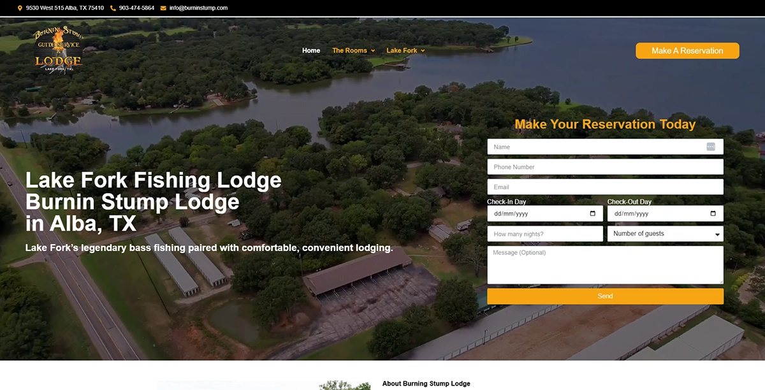
Task: Expand the Lake Fork menu chevron
Action: coord(423,51)
